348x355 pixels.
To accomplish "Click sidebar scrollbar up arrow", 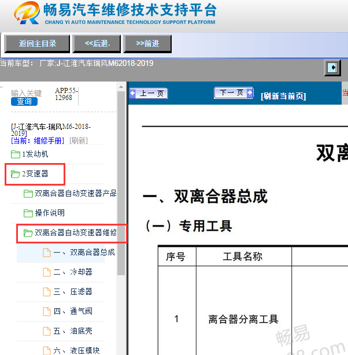I will coord(121,87).
